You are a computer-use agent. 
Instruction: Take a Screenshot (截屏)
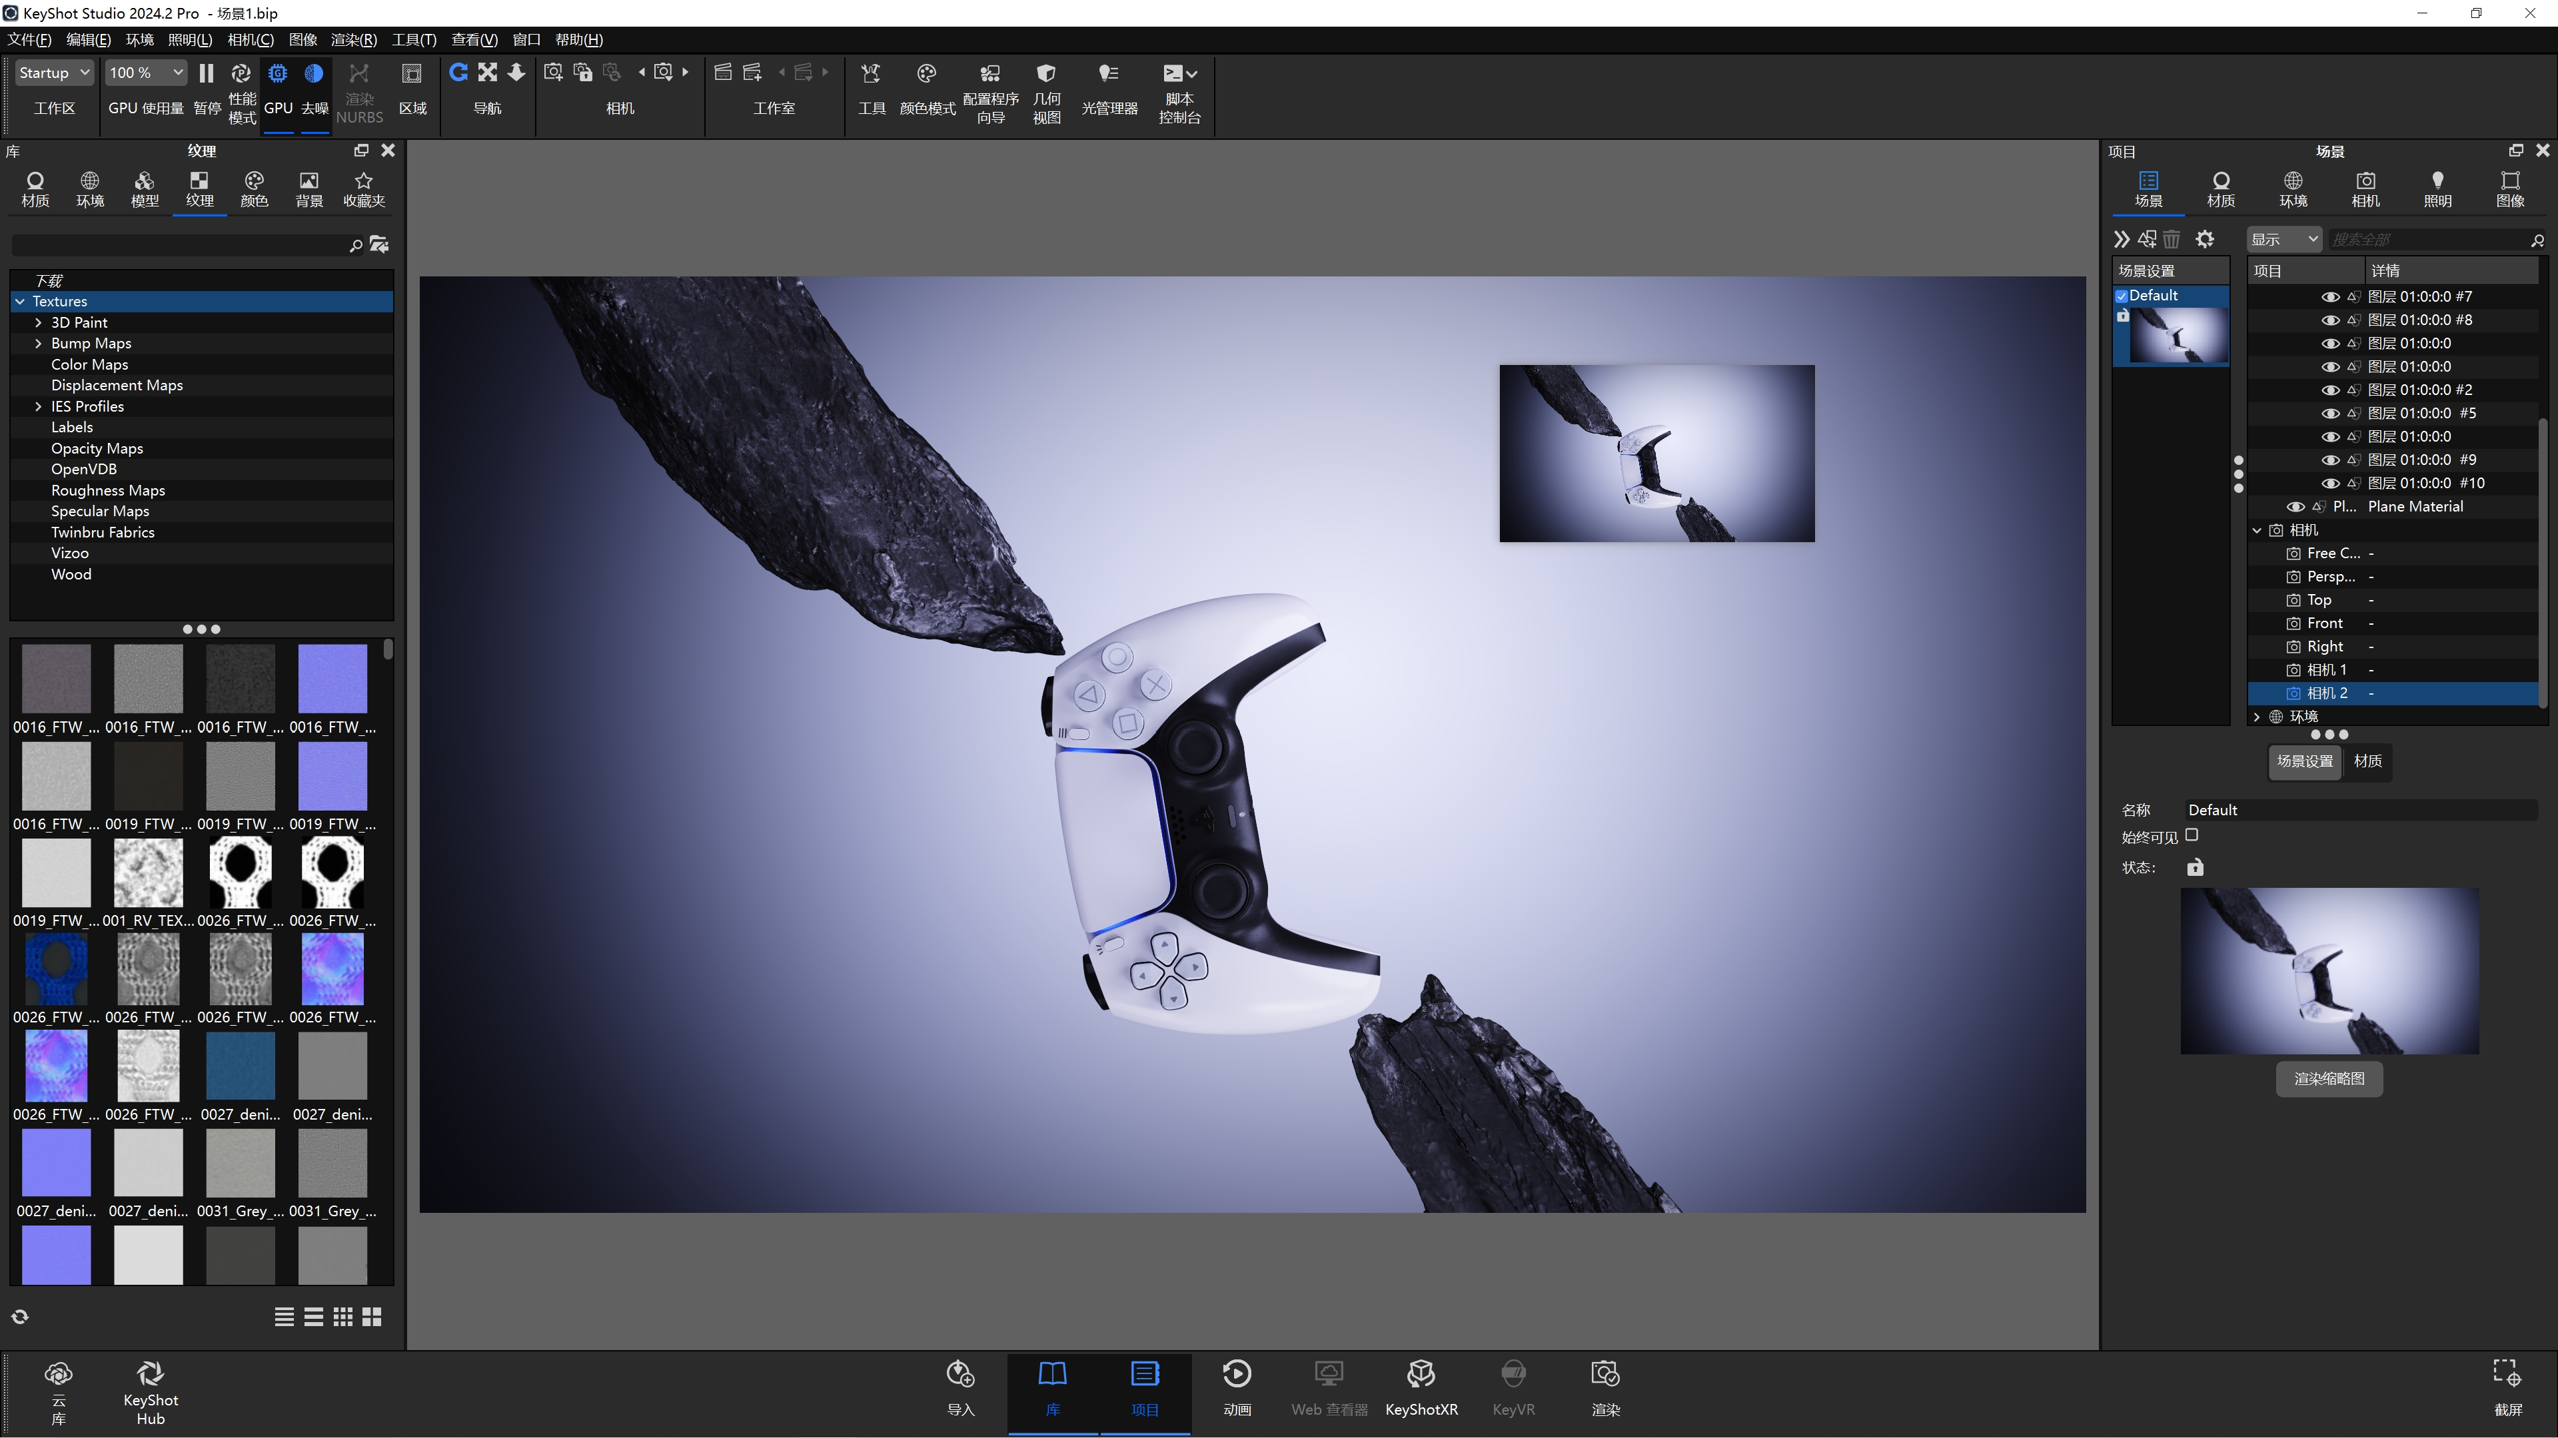[2508, 1389]
